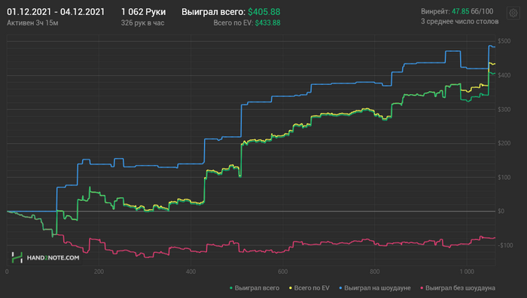Click '326 рук в час' text
The image size is (527, 298).
pyautogui.click(x=142, y=23)
